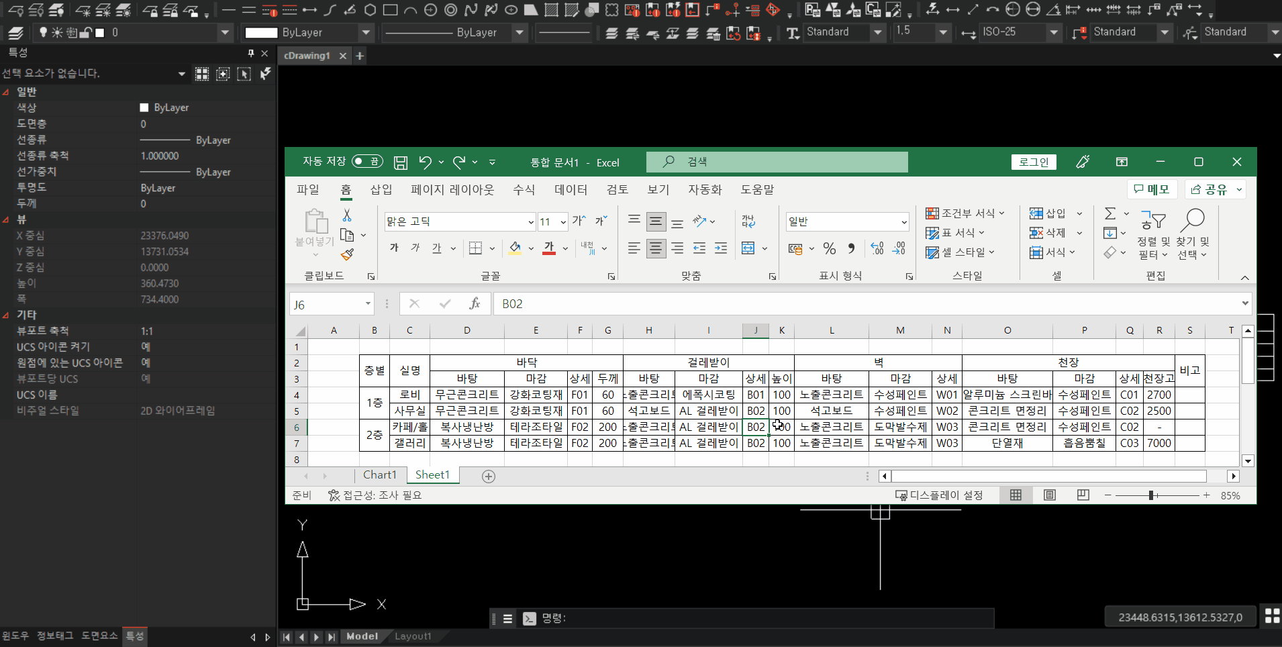1282x647 pixels.
Task: Open the Page Layout ribbon tab
Action: tap(452, 190)
